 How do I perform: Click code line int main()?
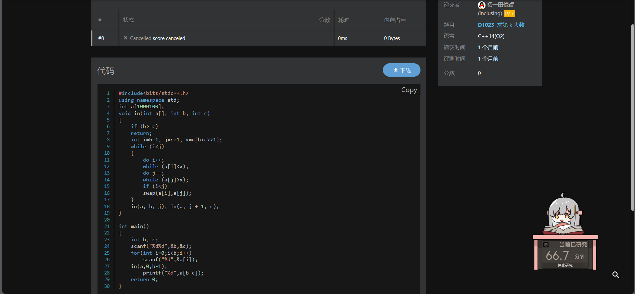[x=134, y=226]
